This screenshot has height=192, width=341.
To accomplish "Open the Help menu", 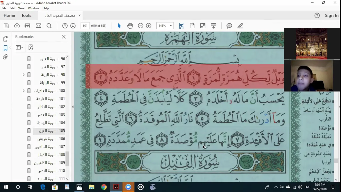I will pyautogui.click(x=46, y=8).
